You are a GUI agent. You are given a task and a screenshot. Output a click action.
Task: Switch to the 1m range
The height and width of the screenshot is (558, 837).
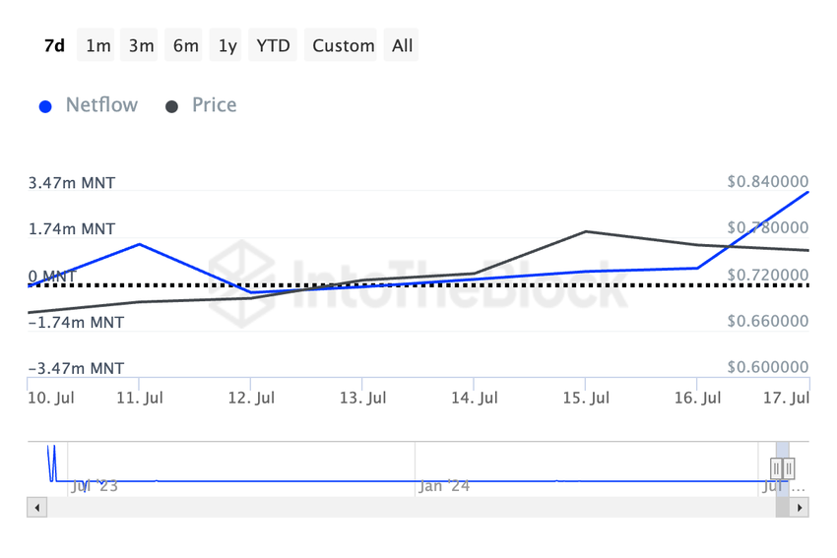(x=98, y=45)
